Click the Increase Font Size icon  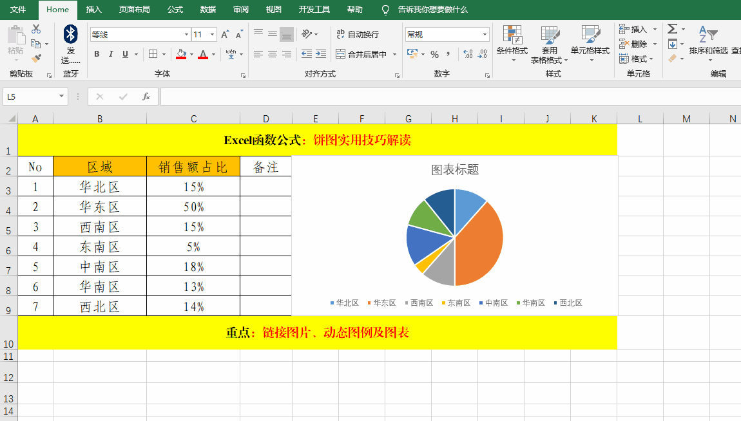click(225, 35)
